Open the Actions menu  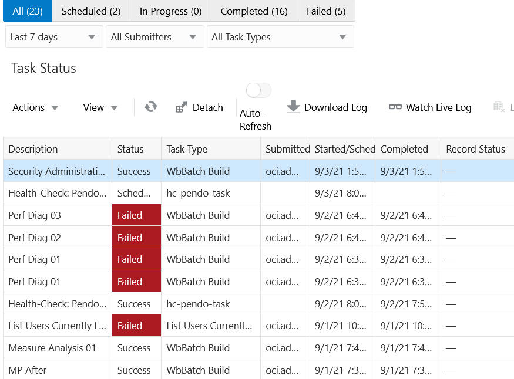(x=35, y=107)
